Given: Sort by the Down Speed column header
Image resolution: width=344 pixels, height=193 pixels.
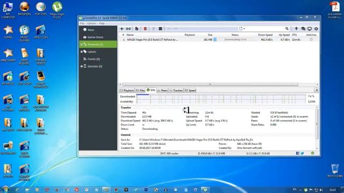Looking at the screenshot, I should click(x=265, y=35).
